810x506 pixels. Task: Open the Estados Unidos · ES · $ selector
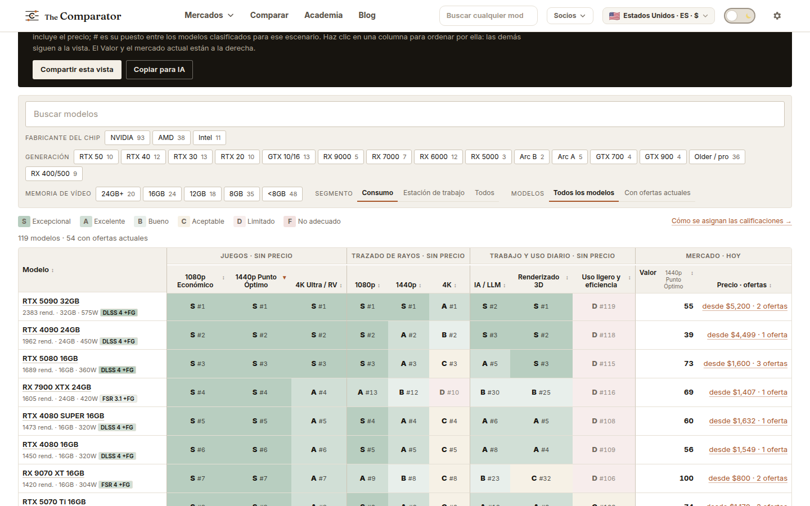(x=659, y=16)
